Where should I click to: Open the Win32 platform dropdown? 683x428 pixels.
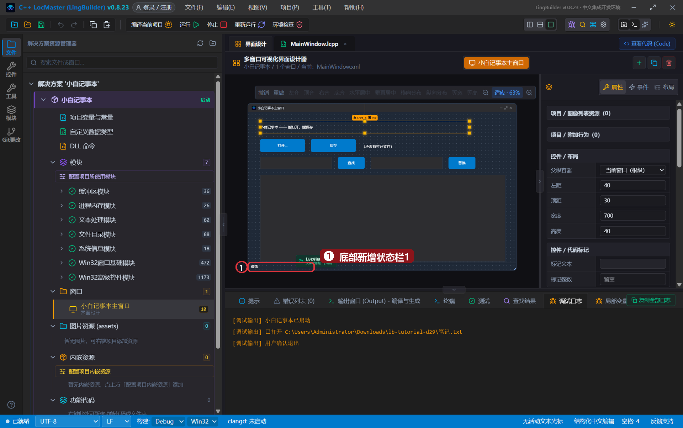click(x=203, y=421)
